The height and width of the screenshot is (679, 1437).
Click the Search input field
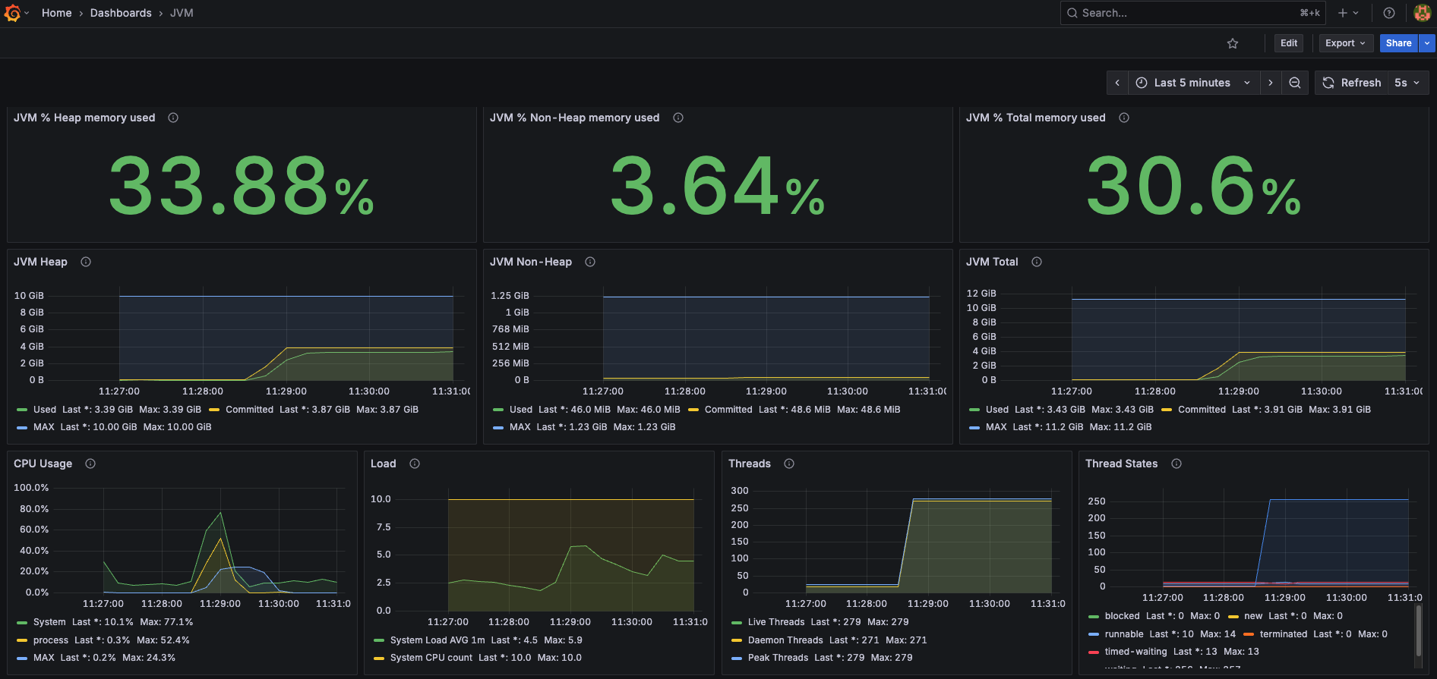pyautogui.click(x=1185, y=13)
